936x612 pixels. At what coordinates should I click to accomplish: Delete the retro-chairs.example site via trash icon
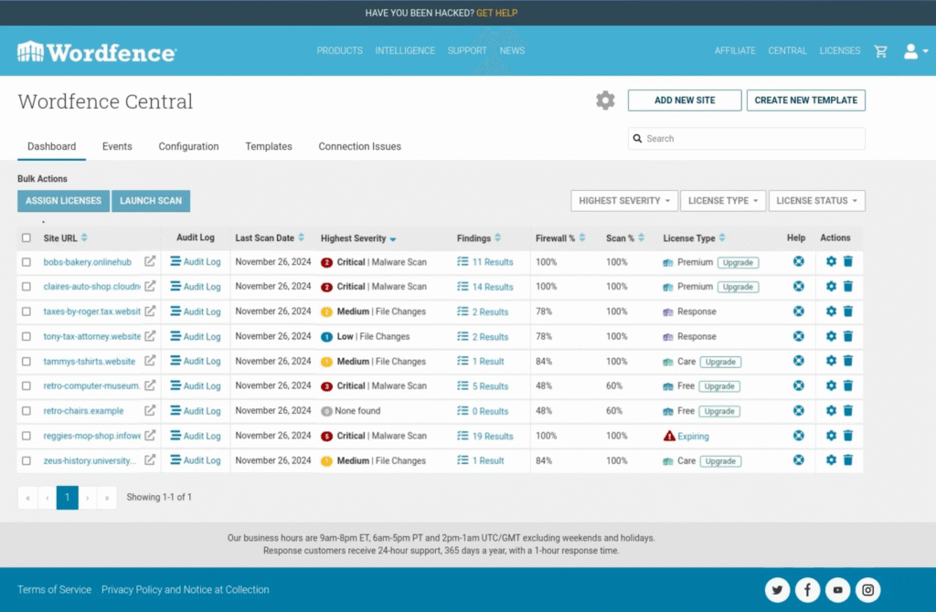(x=847, y=410)
